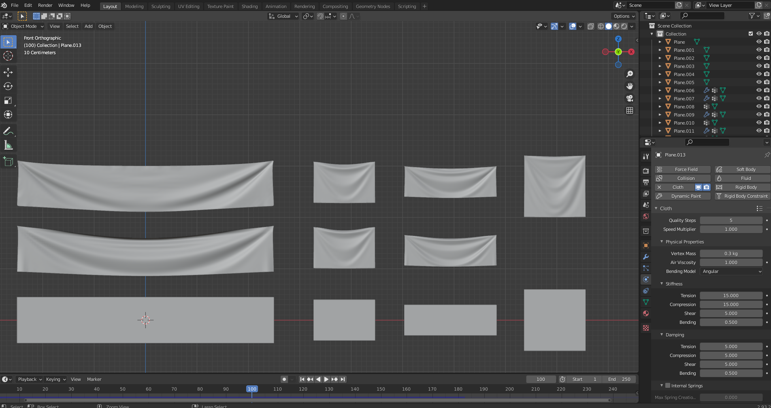Activate the Move tool
The width and height of the screenshot is (771, 408).
coord(8,72)
